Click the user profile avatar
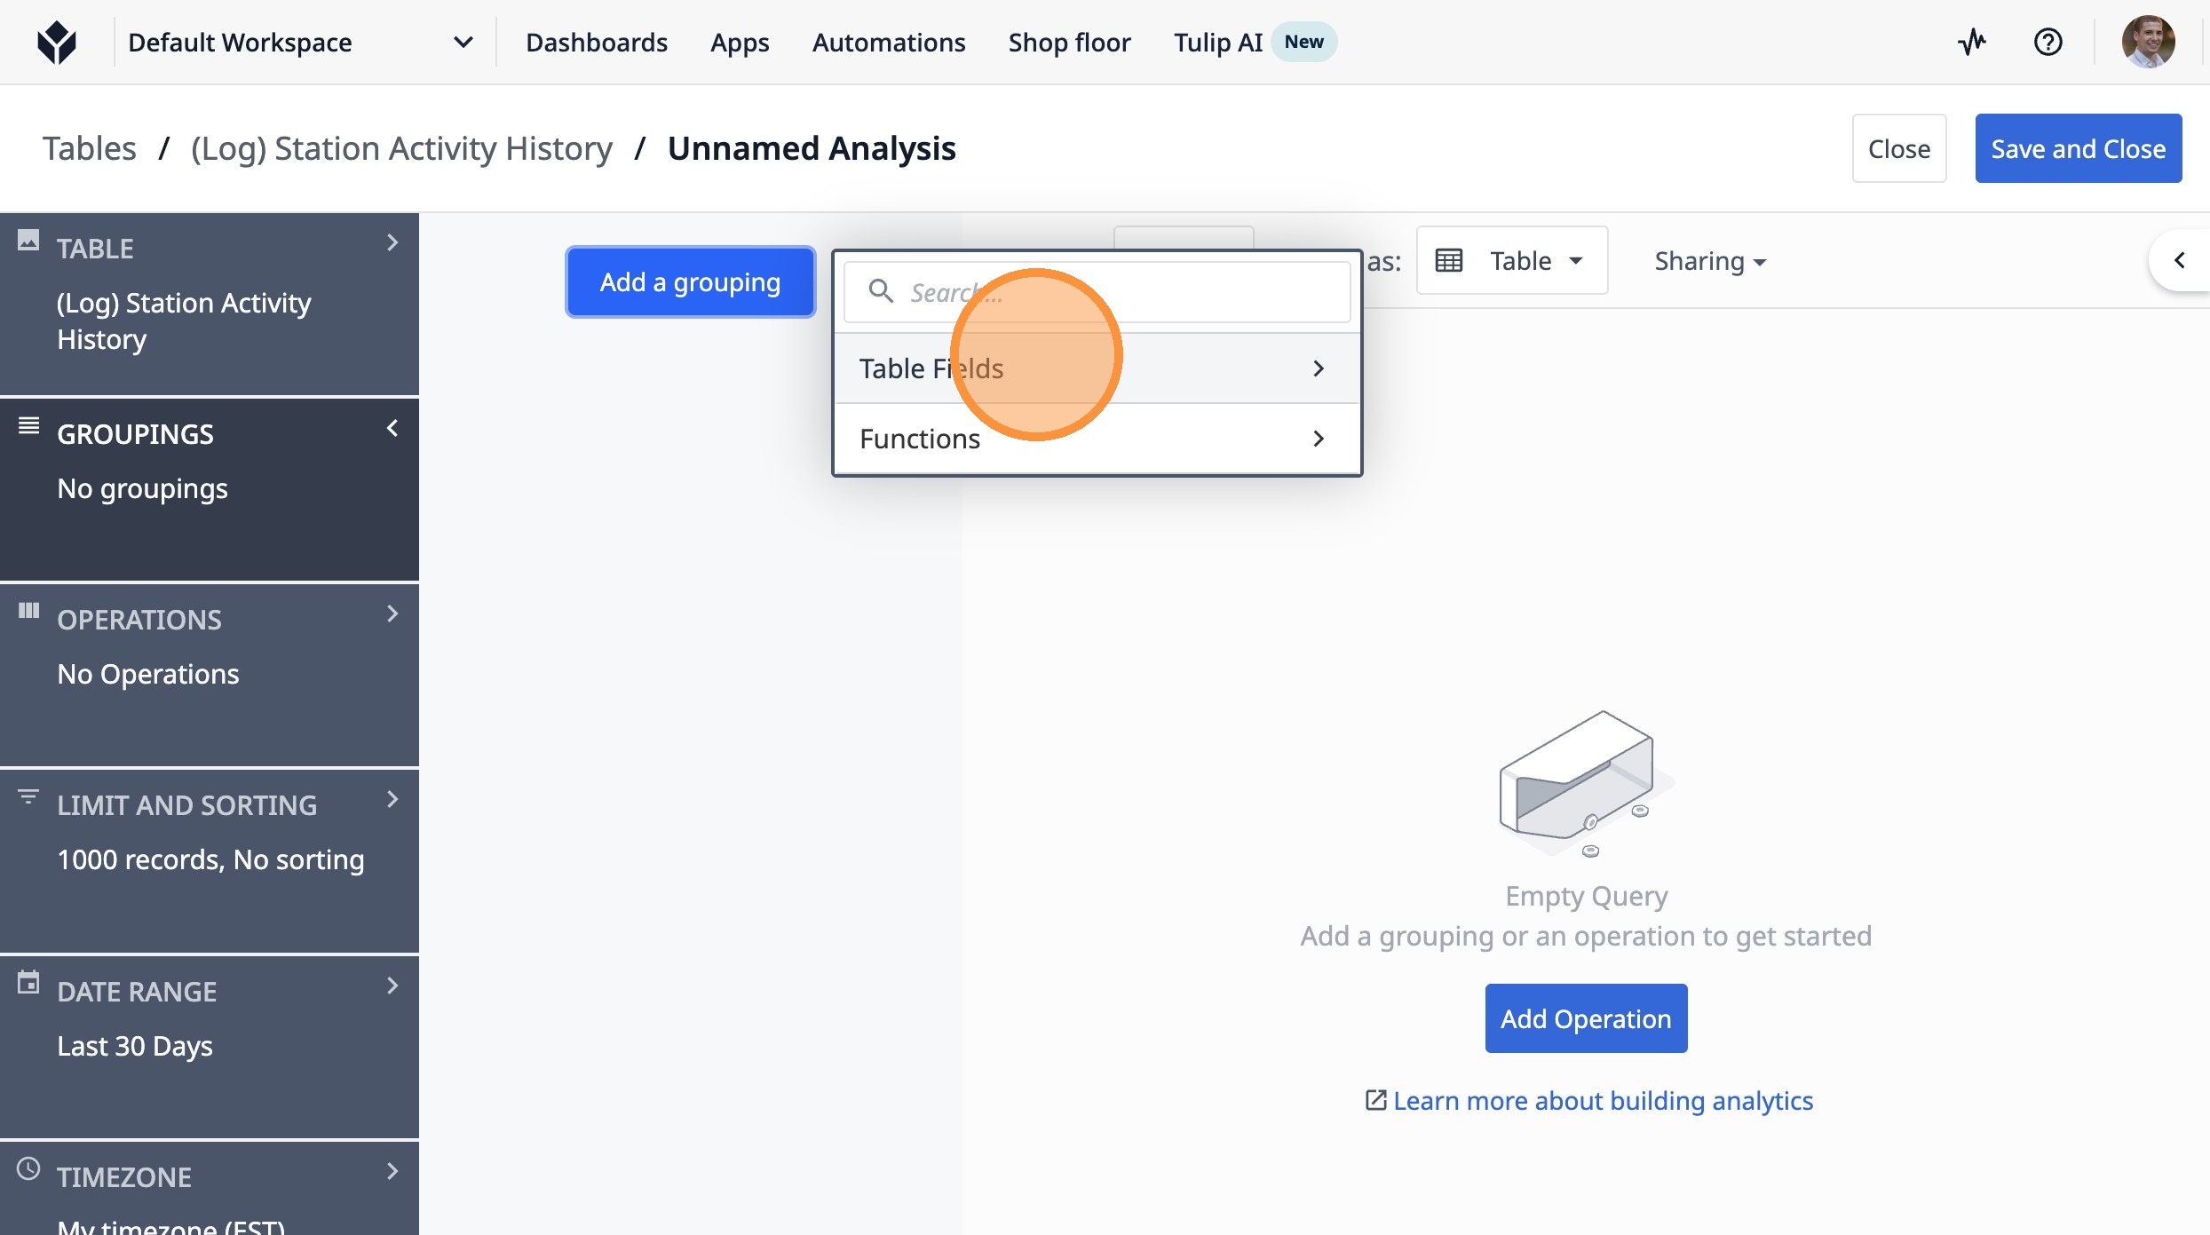Image resolution: width=2210 pixels, height=1235 pixels. (2148, 42)
